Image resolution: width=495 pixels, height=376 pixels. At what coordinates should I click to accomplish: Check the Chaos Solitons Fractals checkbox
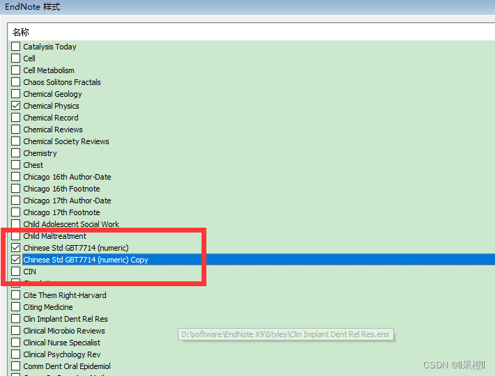tap(16, 82)
